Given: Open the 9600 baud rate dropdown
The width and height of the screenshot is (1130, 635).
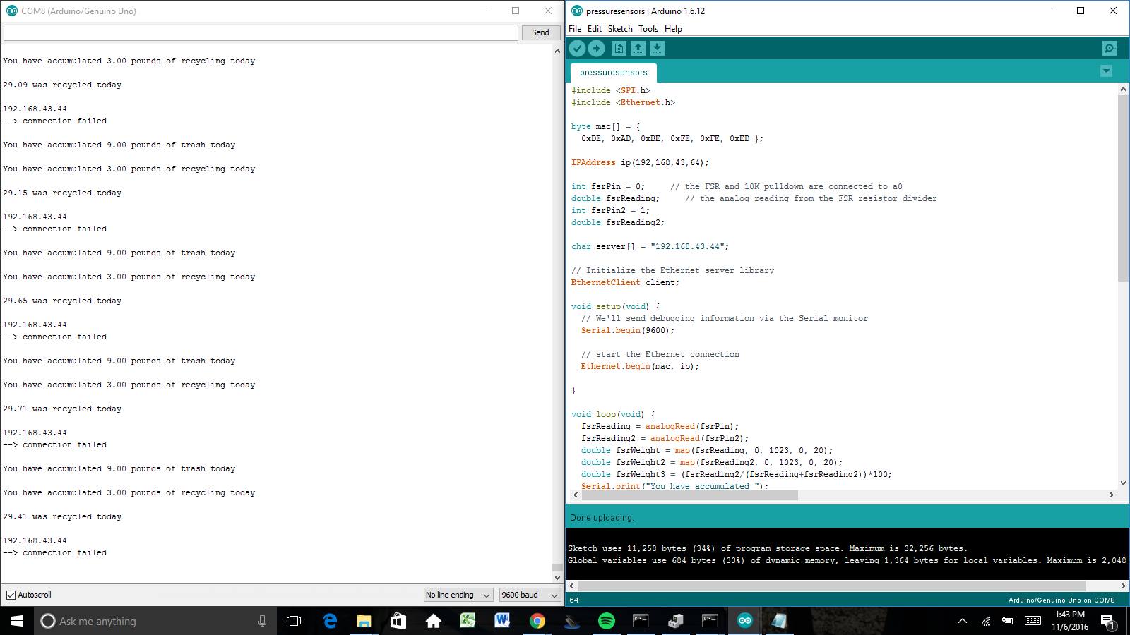Looking at the screenshot, I should click(529, 595).
